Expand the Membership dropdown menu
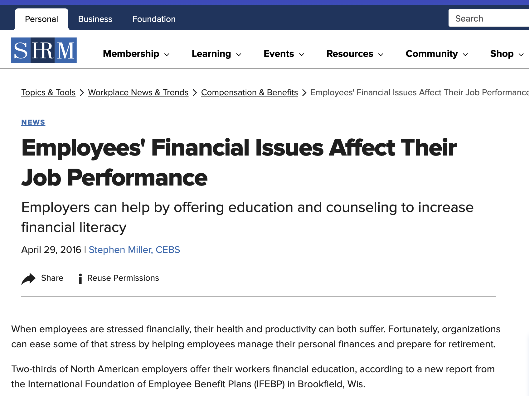The height and width of the screenshot is (396, 529). click(136, 54)
